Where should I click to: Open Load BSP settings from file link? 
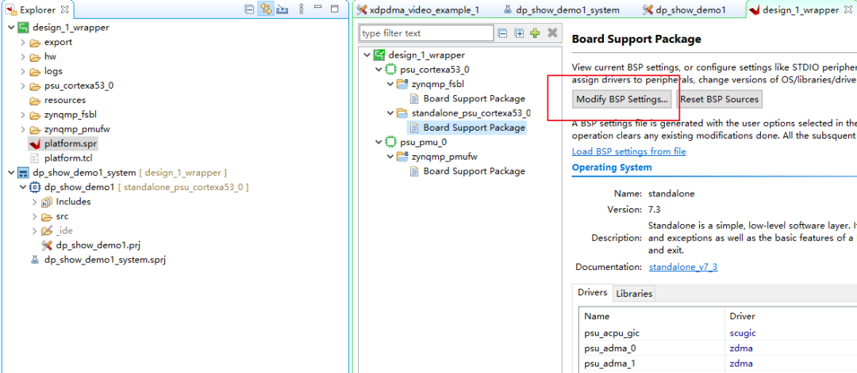[628, 151]
